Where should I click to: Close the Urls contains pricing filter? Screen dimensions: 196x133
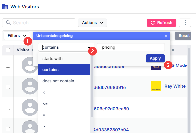[166, 36]
